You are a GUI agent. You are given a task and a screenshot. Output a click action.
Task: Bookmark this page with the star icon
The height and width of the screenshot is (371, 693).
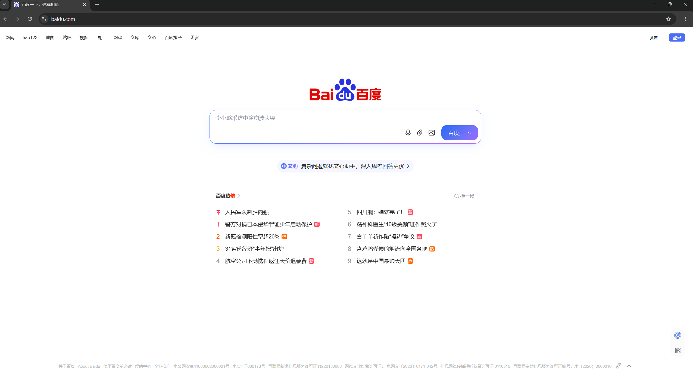pyautogui.click(x=668, y=19)
